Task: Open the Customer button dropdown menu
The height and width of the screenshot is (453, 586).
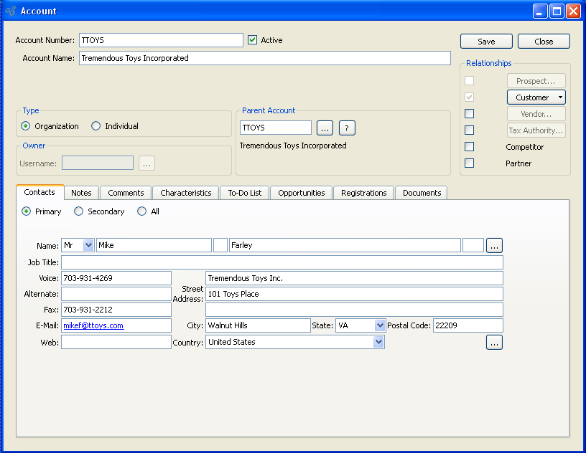Action: pyautogui.click(x=560, y=97)
